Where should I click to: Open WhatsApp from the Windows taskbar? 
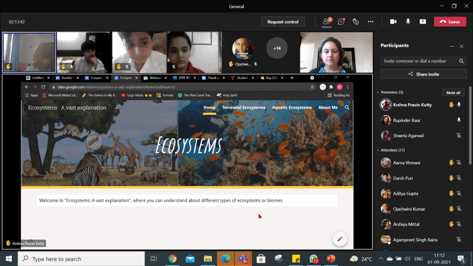pos(313,259)
